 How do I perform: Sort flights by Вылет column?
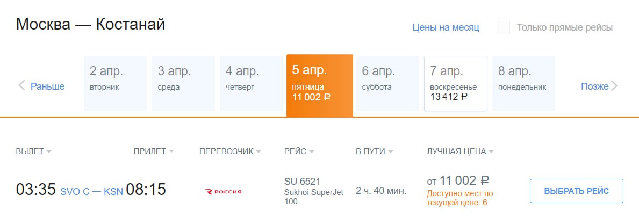tap(33, 151)
